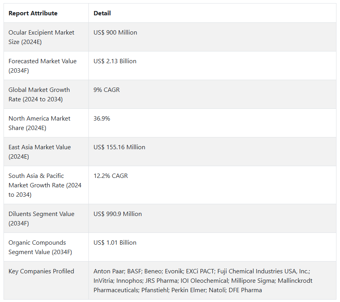Select South Asia & Pacific growth rate label
This screenshot has width=340, height=302.
pos(45,185)
